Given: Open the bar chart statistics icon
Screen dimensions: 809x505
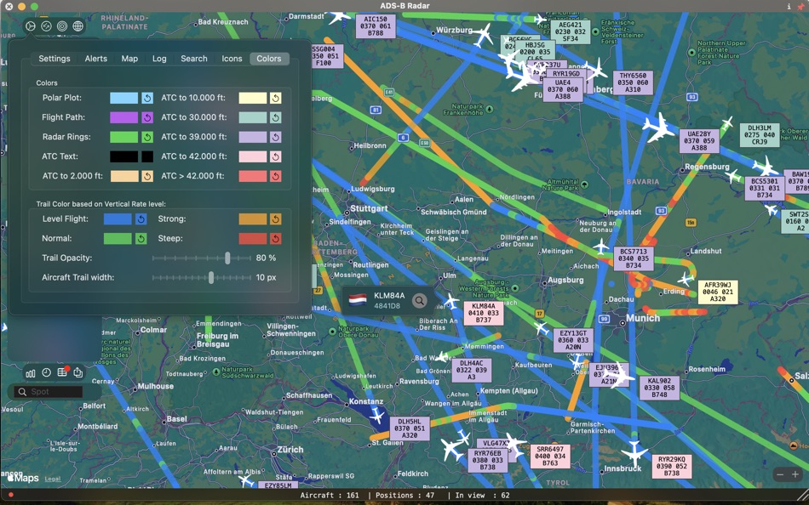Looking at the screenshot, I should tap(31, 372).
